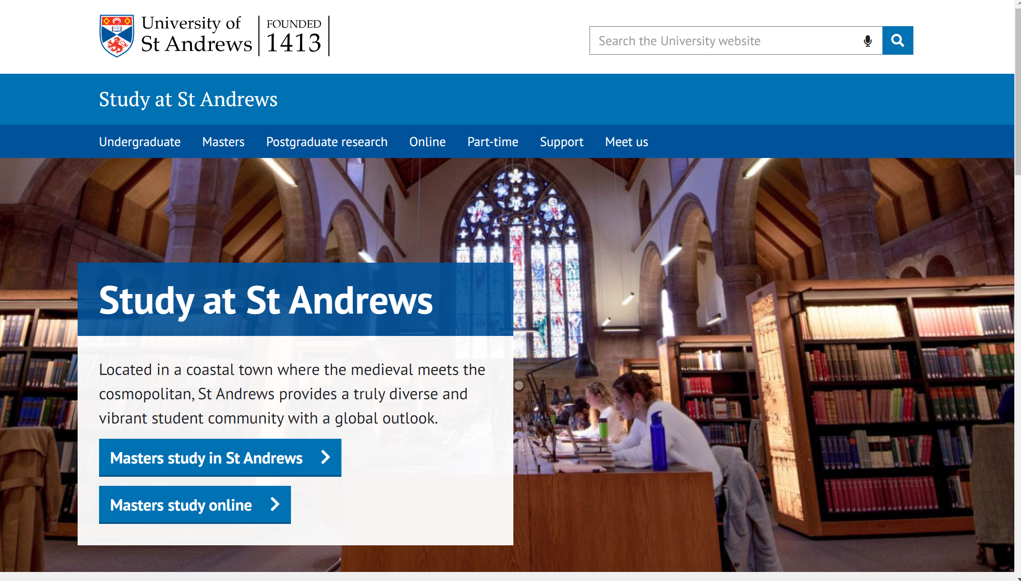
Task: Open the Part-time navigation link
Action: (x=493, y=142)
